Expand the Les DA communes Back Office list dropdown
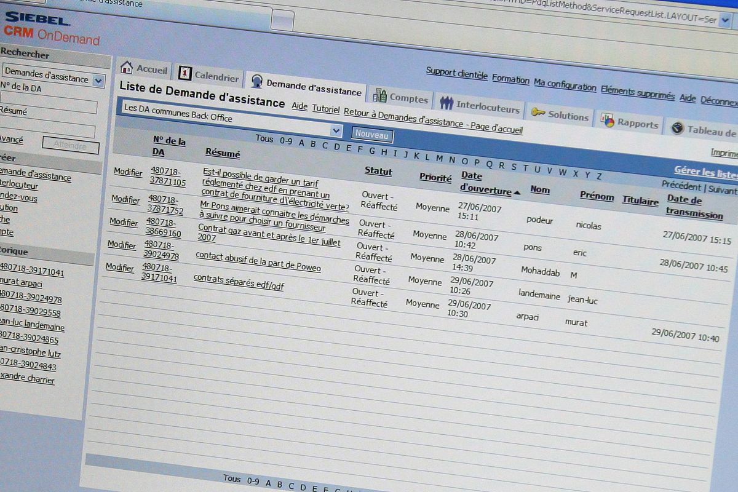The height and width of the screenshot is (492, 738). 336,130
